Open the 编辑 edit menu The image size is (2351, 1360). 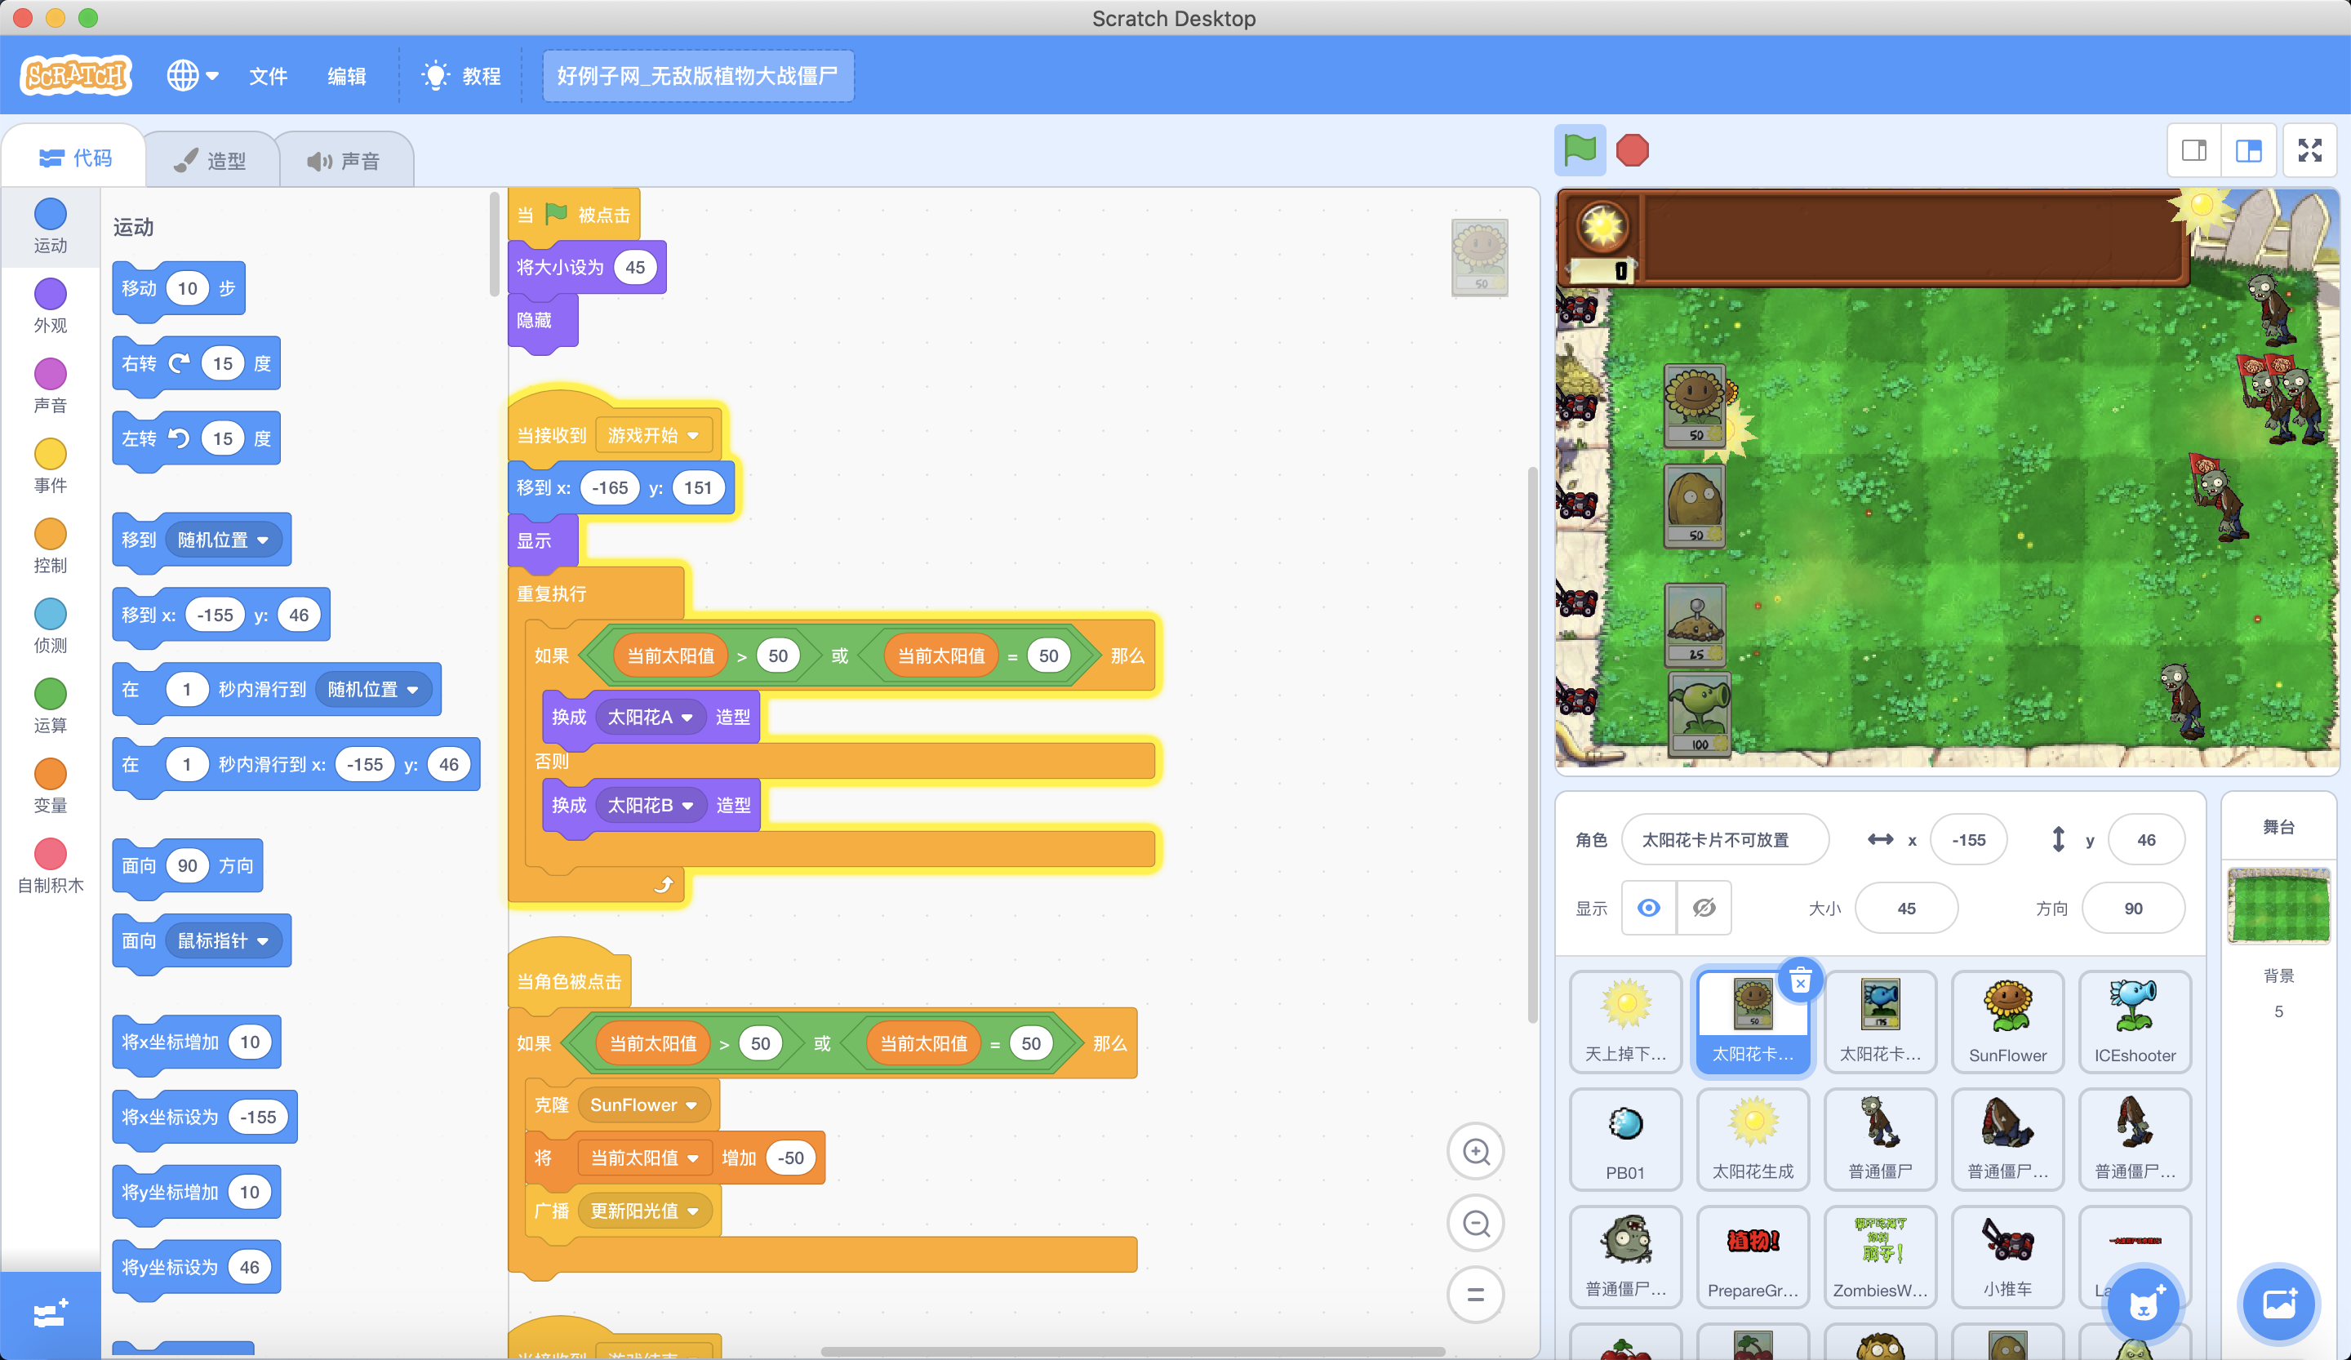tap(347, 77)
